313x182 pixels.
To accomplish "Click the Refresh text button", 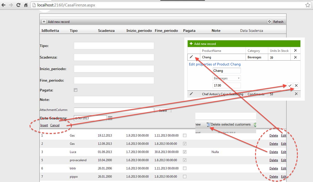I will pyautogui.click(x=278, y=22).
